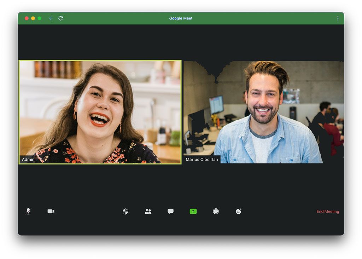Viewport: 362px width, 259px height.
Task: Click End Meeting
Action: tap(328, 212)
